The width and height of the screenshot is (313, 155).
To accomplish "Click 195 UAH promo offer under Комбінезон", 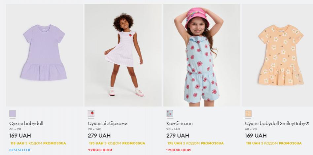I will tap(195, 143).
